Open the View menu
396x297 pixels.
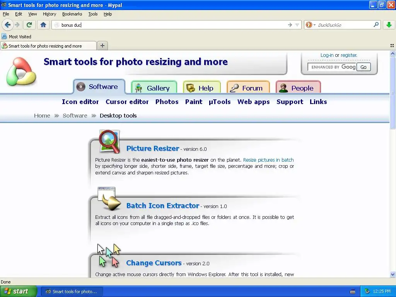point(32,14)
